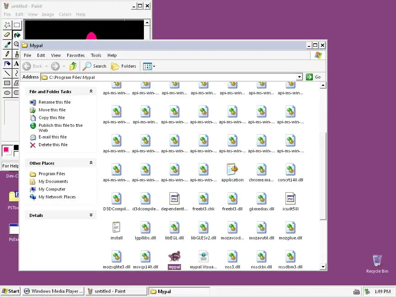This screenshot has width=396, height=297.
Task: Click E-mail this file link
Action: pyautogui.click(x=53, y=137)
